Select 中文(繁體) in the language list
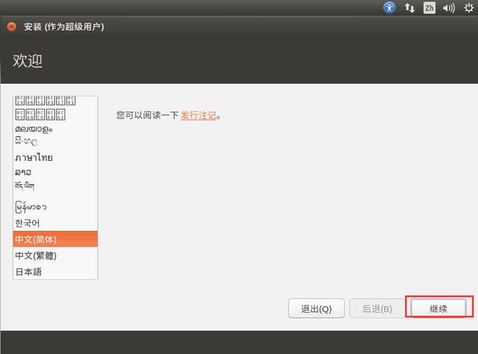478x354 pixels. (x=55, y=255)
